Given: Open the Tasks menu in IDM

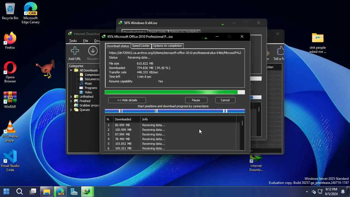Looking at the screenshot, I should point(73,41).
